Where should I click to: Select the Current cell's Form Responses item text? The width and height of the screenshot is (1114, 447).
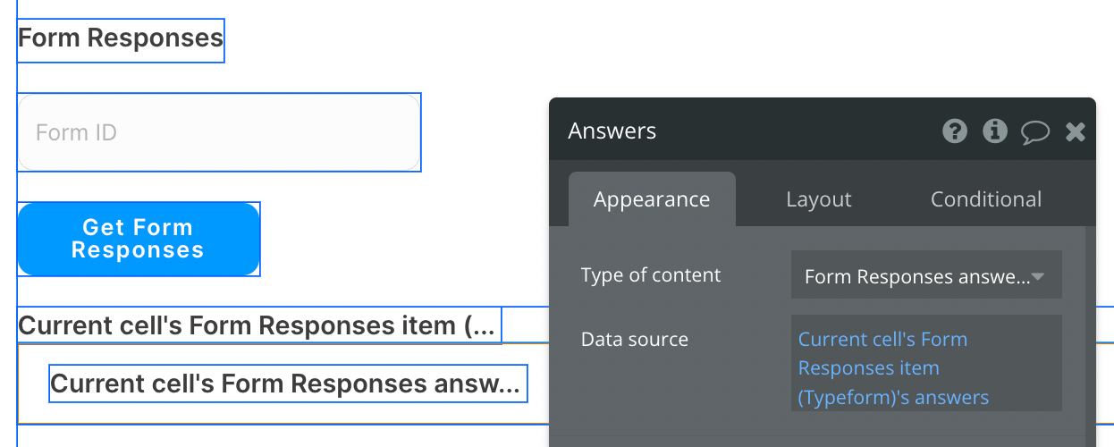pyautogui.click(x=257, y=325)
